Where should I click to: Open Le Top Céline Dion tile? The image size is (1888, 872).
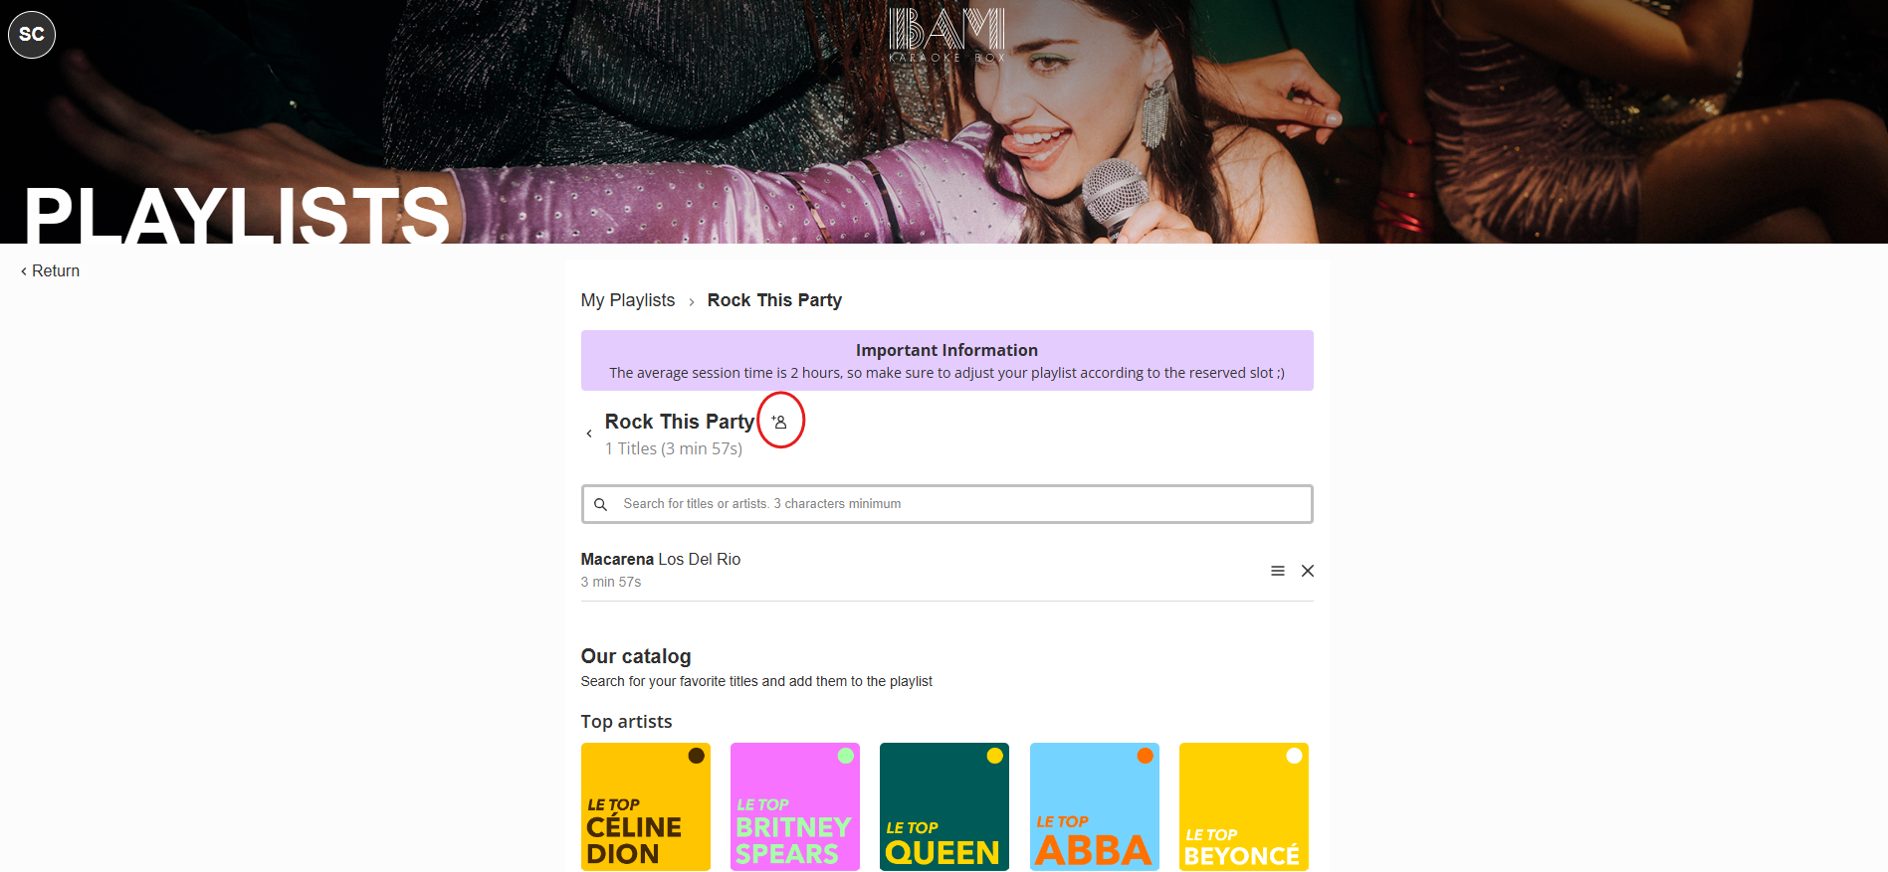pos(645,806)
